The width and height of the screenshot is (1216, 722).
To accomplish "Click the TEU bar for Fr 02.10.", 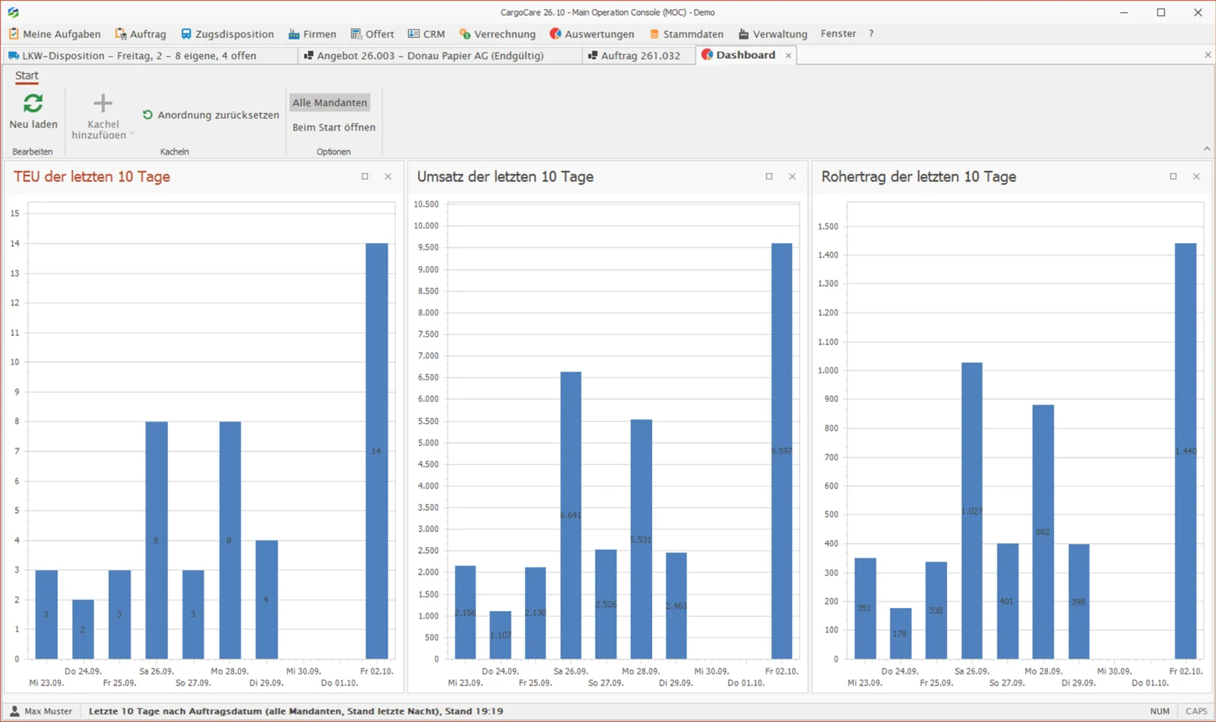I will pyautogui.click(x=376, y=451).
